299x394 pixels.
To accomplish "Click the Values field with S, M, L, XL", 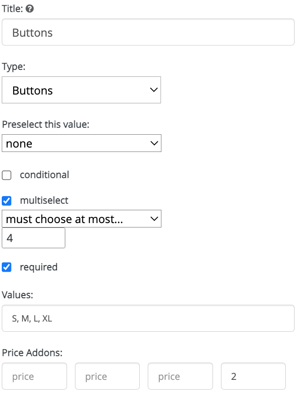I will pyautogui.click(x=148, y=318).
